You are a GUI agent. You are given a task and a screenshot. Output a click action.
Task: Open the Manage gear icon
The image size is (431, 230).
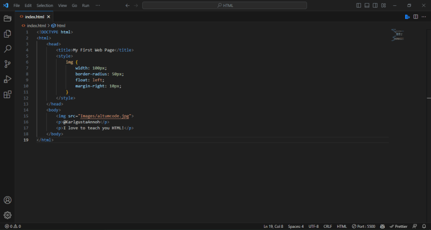(8, 215)
